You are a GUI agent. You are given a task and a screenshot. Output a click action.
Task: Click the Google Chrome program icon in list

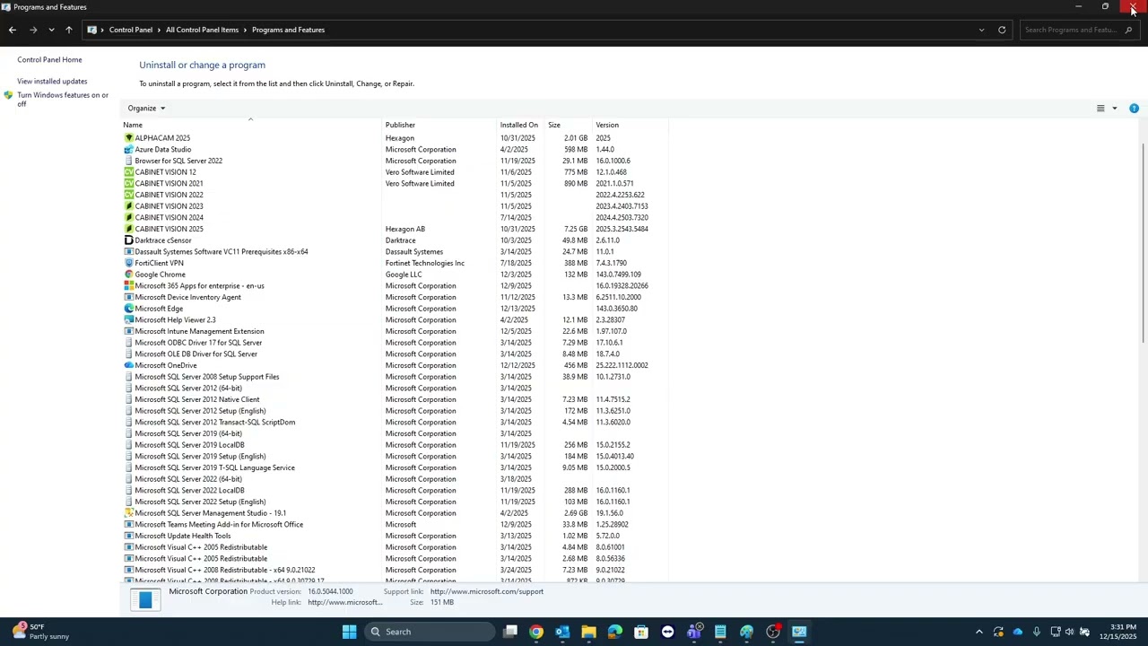pyautogui.click(x=128, y=275)
